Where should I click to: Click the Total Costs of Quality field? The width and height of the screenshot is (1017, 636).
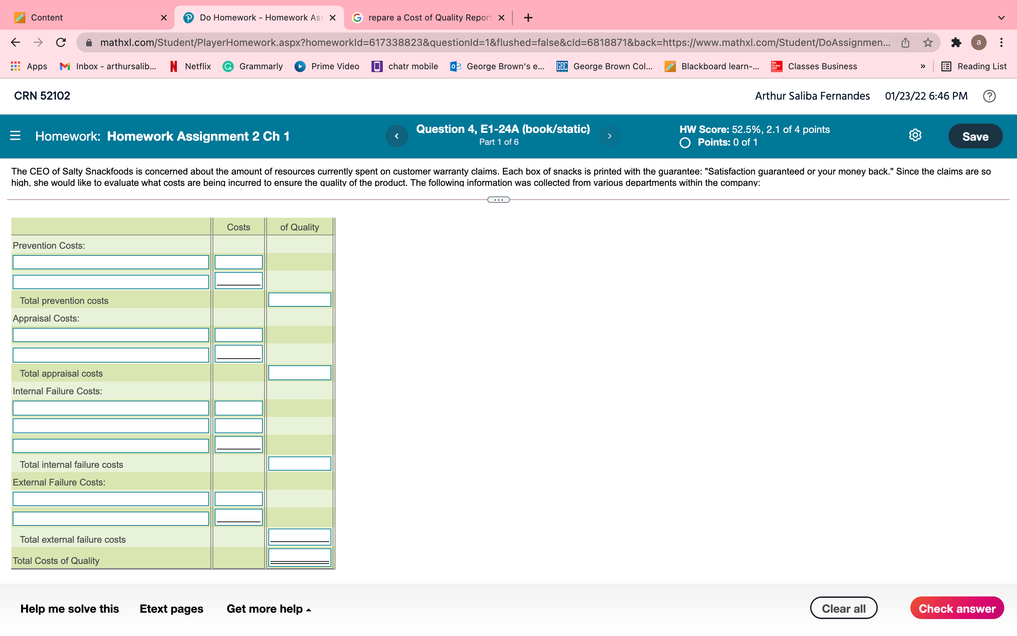coord(299,557)
